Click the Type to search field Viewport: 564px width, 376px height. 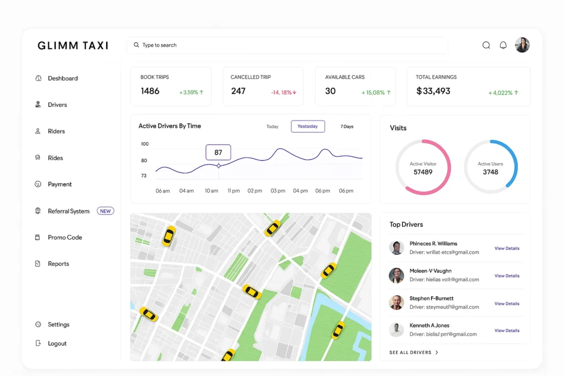pos(286,45)
